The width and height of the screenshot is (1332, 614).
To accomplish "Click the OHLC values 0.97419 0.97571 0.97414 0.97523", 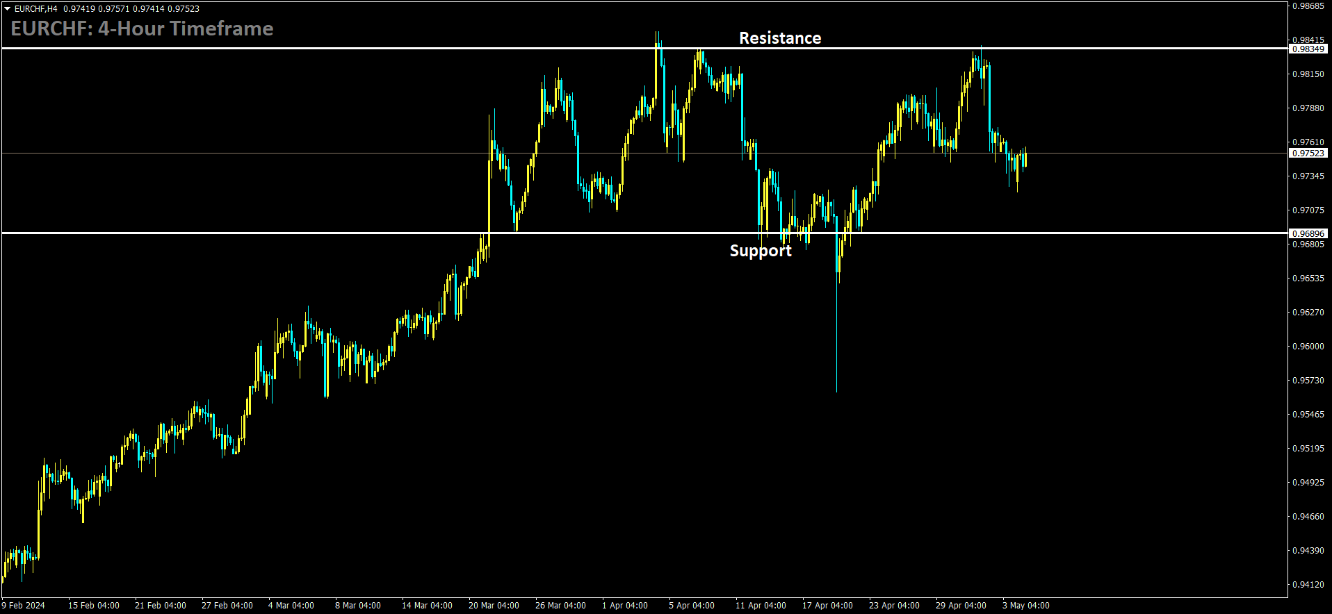I will (x=131, y=9).
